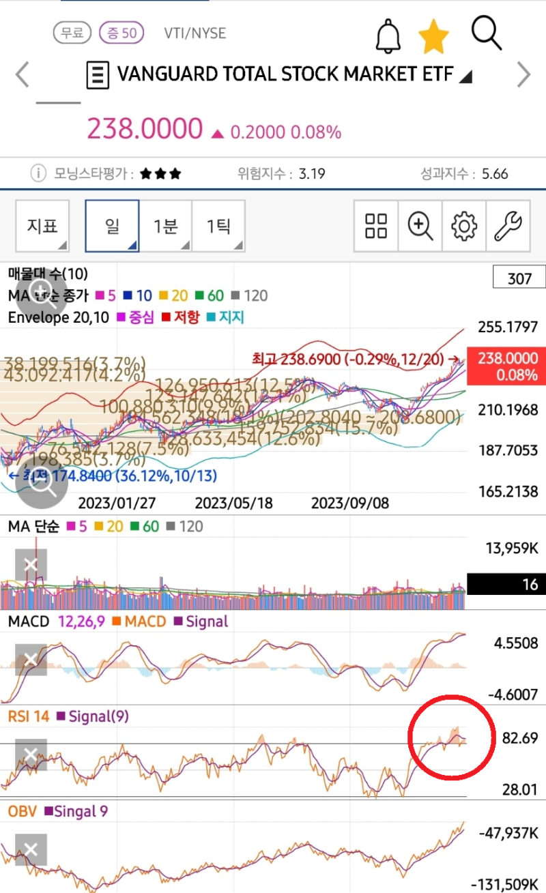Tap the 2023/05/18 date label
546x893 pixels.
(x=234, y=503)
